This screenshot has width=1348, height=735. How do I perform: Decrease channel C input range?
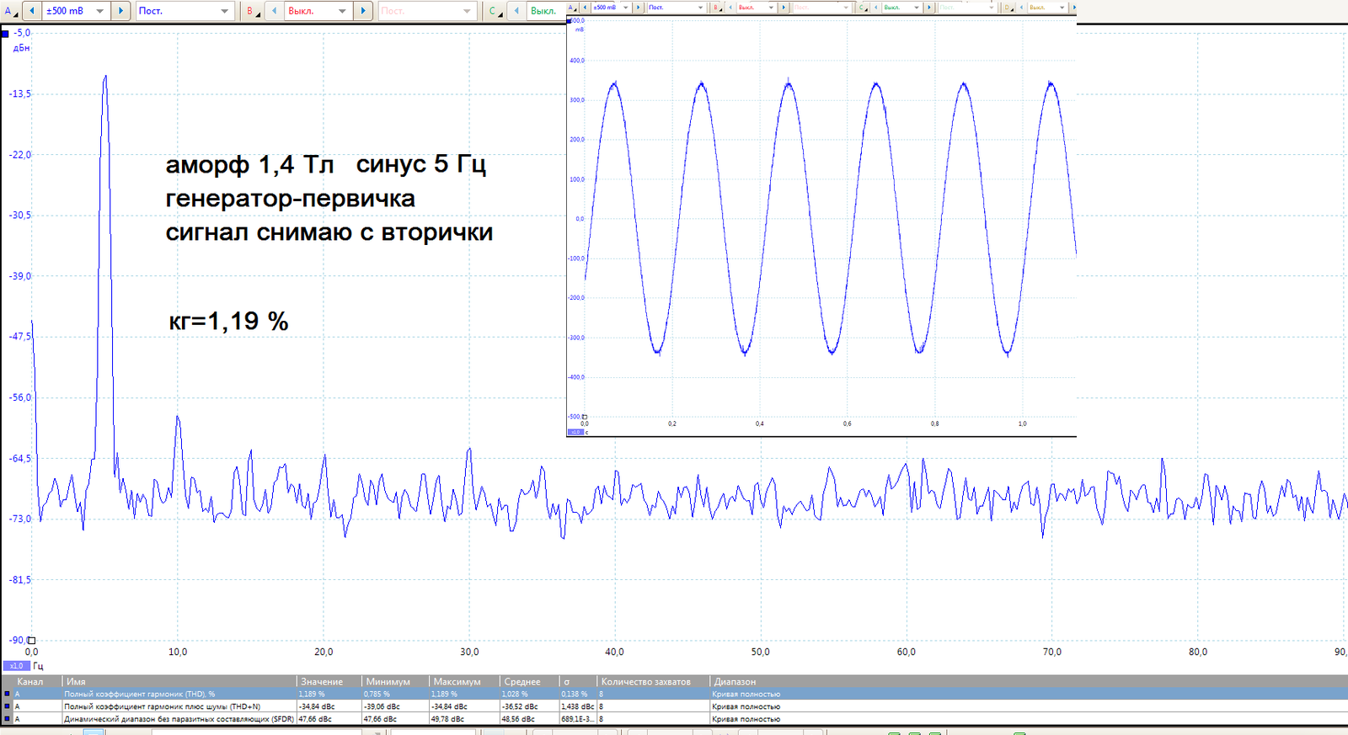point(516,11)
